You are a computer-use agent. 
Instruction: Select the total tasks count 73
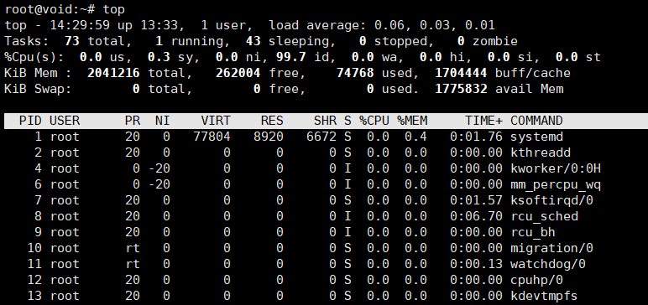coord(72,41)
